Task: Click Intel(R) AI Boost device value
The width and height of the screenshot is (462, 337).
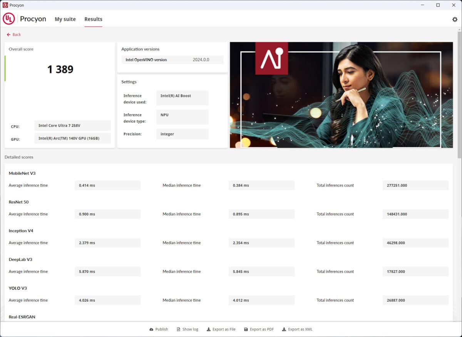Action: point(182,98)
